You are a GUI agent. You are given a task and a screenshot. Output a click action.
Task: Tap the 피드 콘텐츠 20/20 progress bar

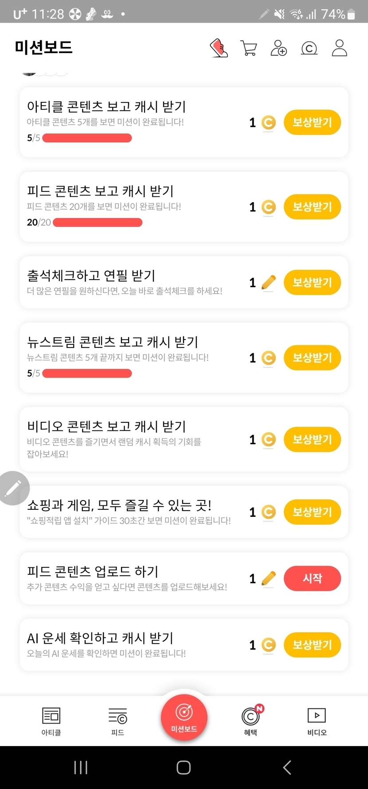click(98, 223)
